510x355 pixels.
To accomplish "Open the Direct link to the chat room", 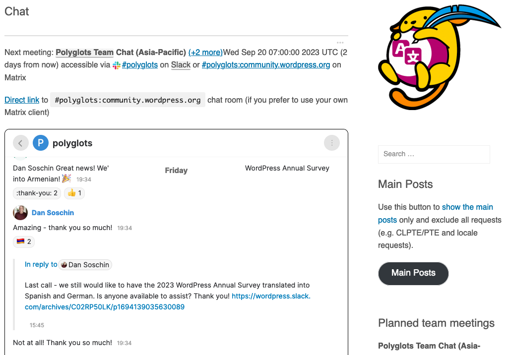I will tap(21, 100).
